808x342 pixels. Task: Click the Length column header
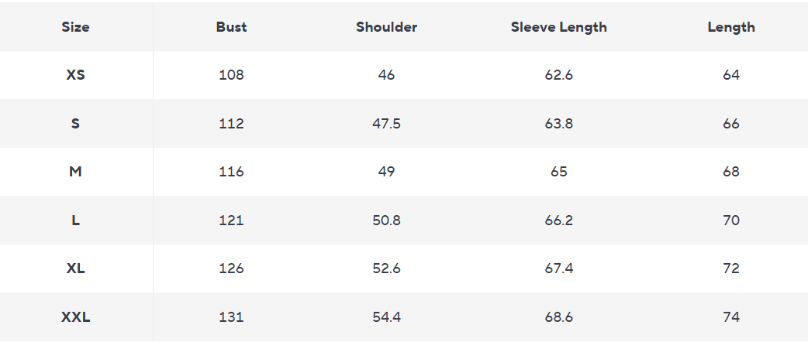click(x=730, y=27)
